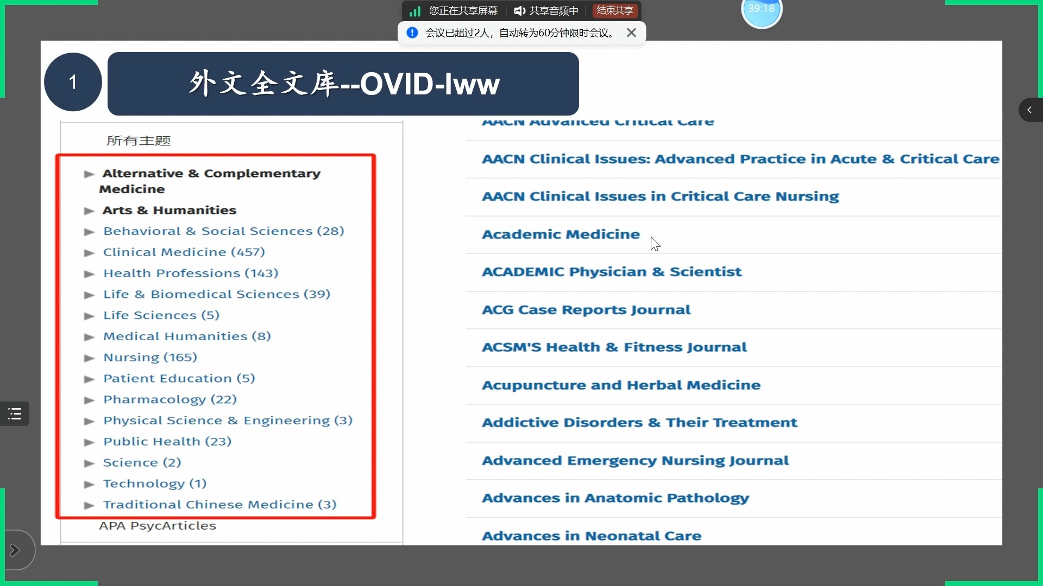This screenshot has height=586, width=1043.
Task: Open AACN Clinical Issues: Advanced Practice journal
Action: point(740,159)
